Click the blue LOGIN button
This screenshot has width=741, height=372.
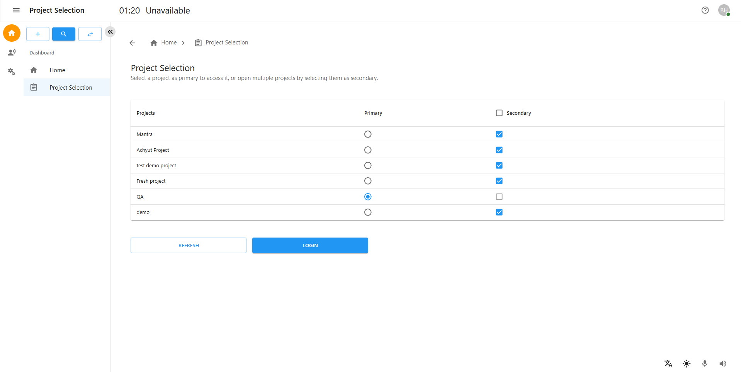click(x=310, y=245)
